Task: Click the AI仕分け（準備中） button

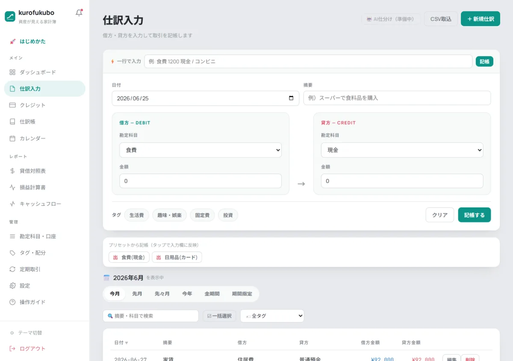Action: point(391,19)
